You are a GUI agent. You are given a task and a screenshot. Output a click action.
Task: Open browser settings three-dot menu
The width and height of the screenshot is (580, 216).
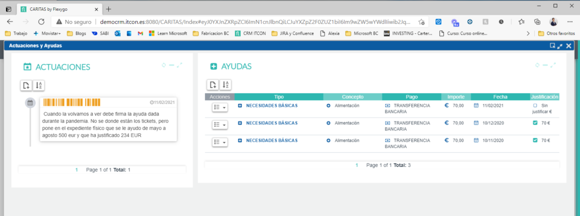pos(570,22)
